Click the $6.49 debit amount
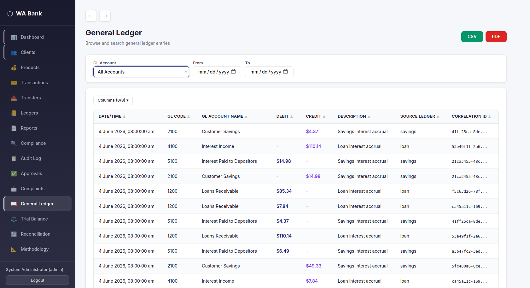This screenshot has width=530, height=288. 283,251
